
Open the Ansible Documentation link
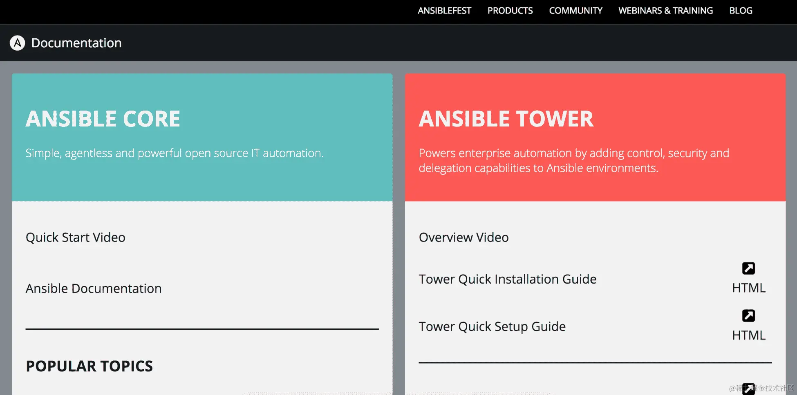tap(94, 288)
